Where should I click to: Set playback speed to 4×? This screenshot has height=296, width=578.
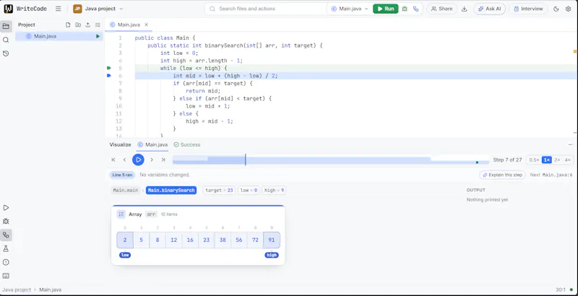(x=567, y=160)
